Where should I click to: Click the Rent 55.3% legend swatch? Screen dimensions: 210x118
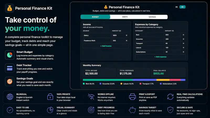84,84
